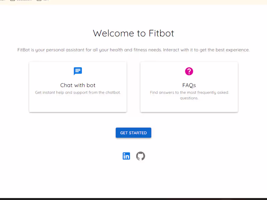
Task: Click the pink question mark icon
Action: coord(189,71)
